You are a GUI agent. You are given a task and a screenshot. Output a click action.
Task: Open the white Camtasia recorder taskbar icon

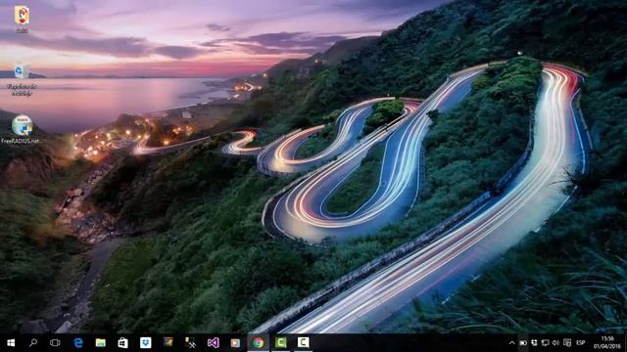(x=303, y=342)
